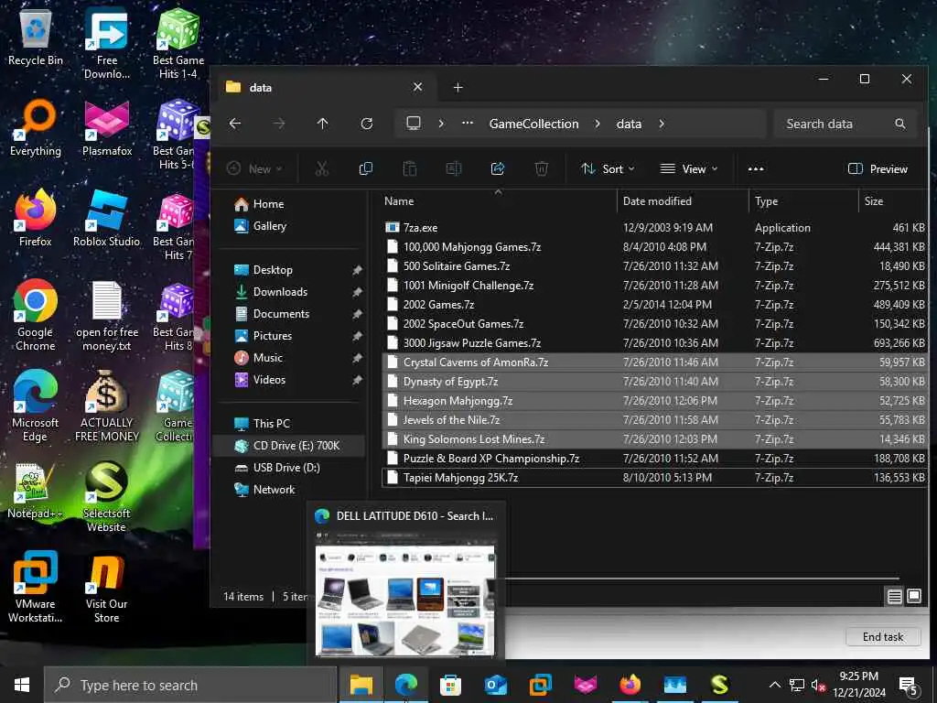Open Visit Our Store desktop icon
Viewport: 937px width, 703px height.
[107, 589]
